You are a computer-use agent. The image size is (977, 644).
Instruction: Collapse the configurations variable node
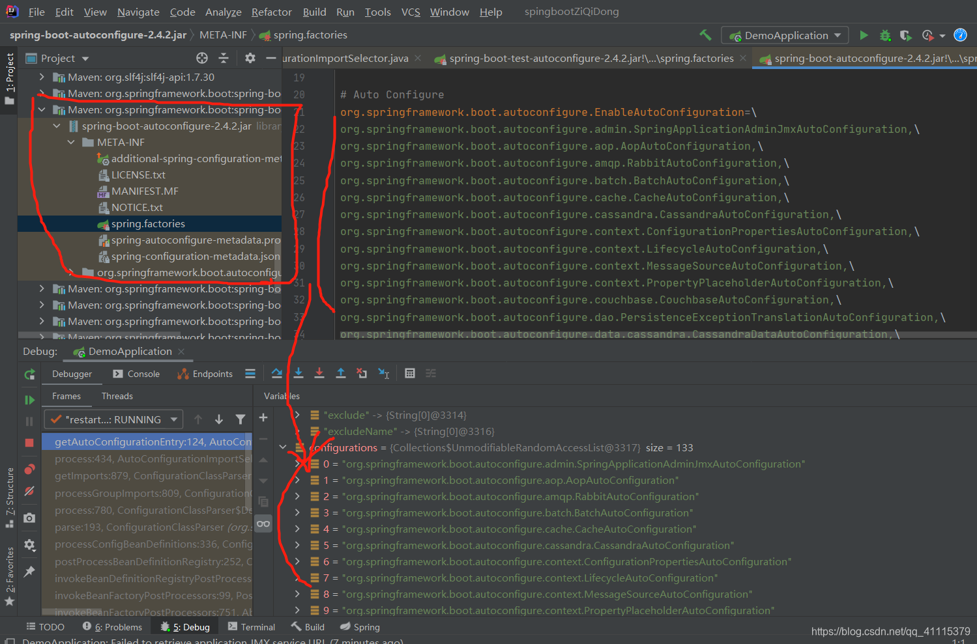pos(283,447)
